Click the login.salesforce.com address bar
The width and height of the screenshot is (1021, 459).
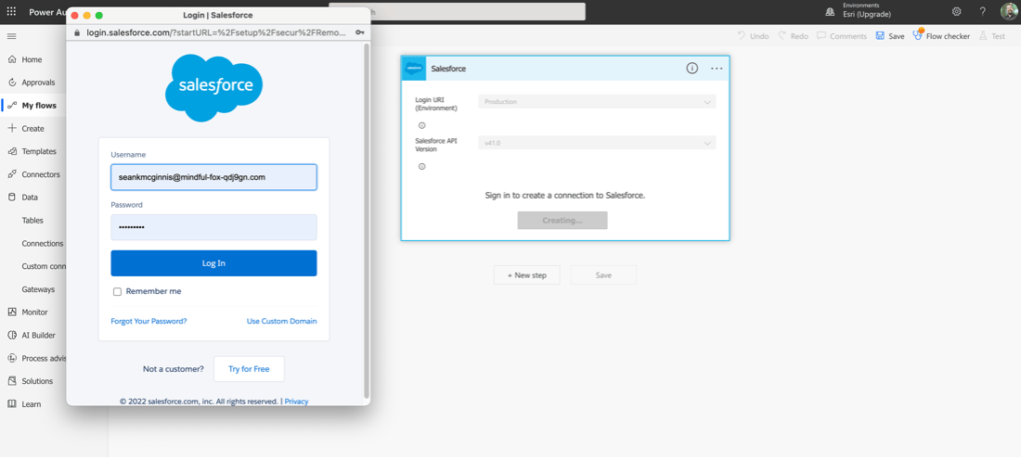216,32
